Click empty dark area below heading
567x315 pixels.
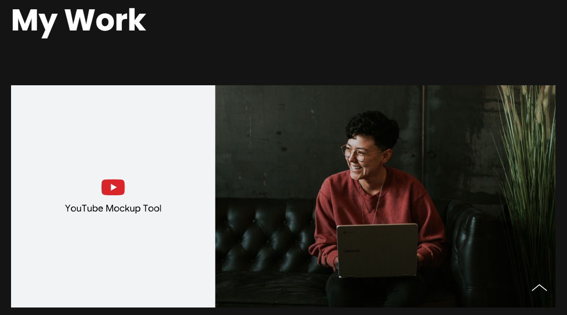283,62
